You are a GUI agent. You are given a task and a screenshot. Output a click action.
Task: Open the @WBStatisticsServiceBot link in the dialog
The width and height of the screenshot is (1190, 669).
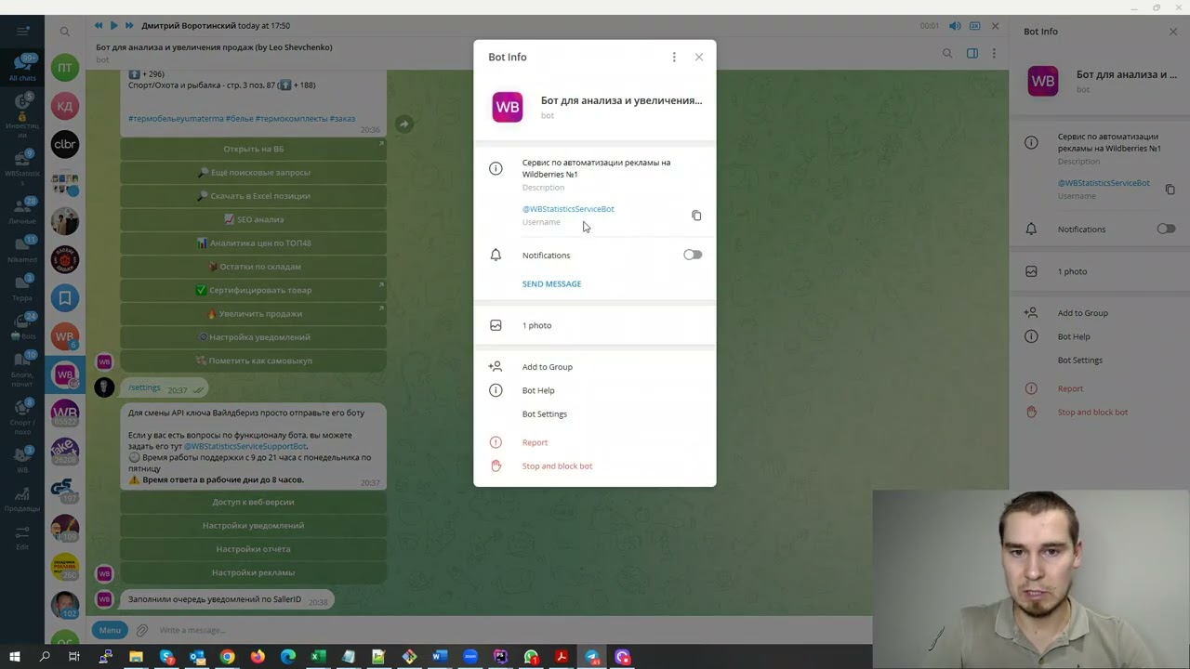(x=568, y=209)
